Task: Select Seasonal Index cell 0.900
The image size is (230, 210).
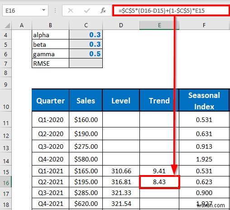Action: point(204,193)
